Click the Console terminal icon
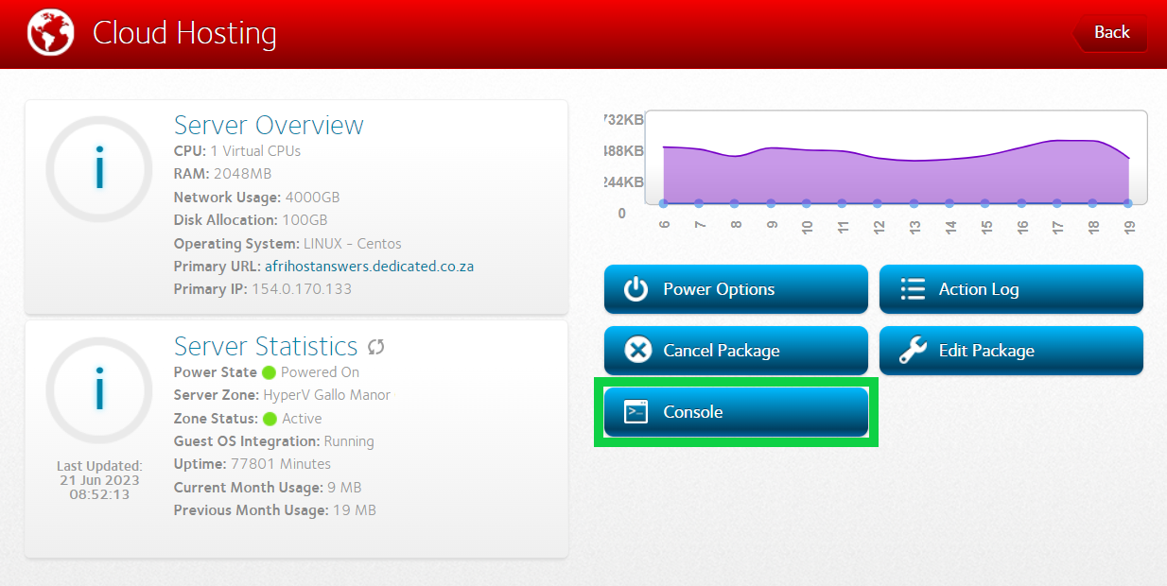The image size is (1167, 586). 636,412
